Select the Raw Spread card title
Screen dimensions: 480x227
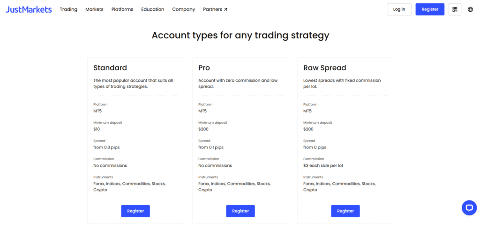click(324, 68)
